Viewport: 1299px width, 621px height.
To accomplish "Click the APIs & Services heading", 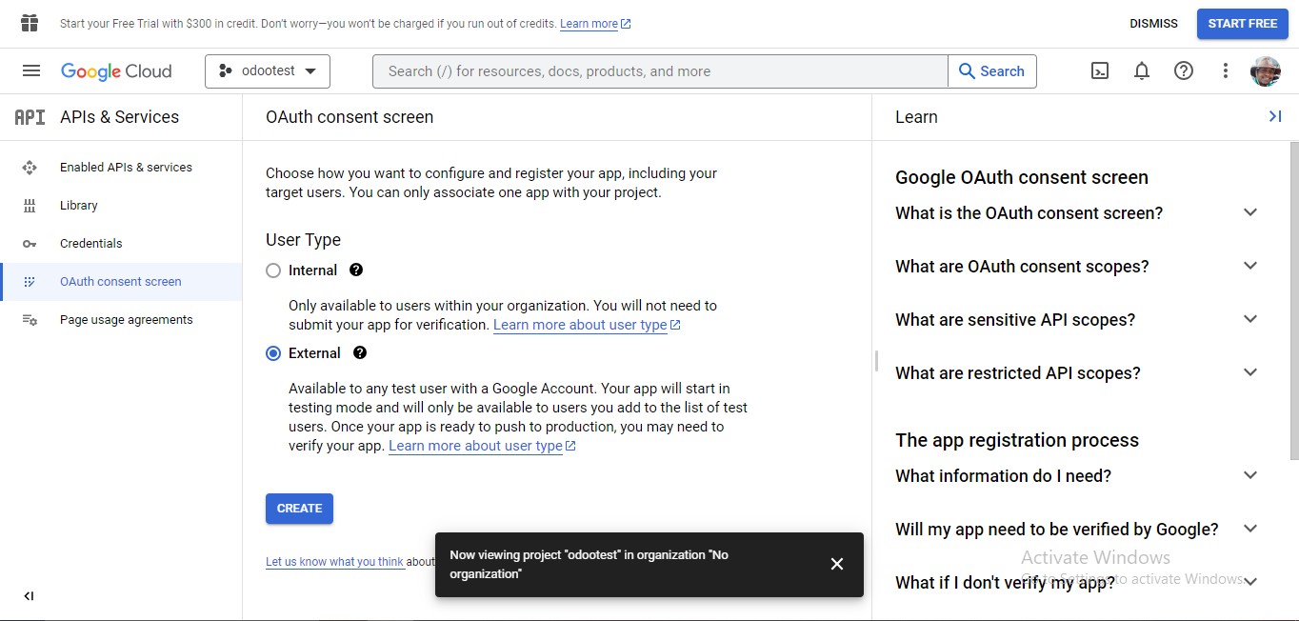I will 119,117.
